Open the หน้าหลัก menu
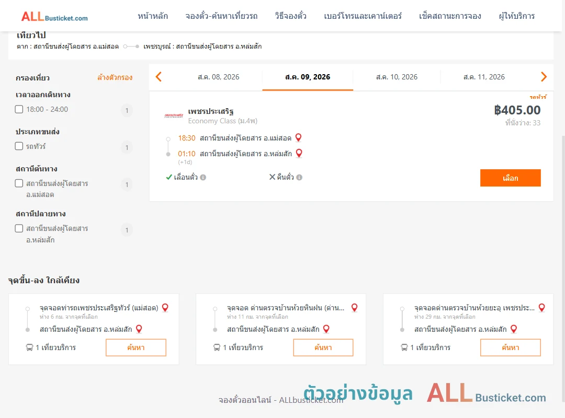The image size is (565, 418). [x=153, y=16]
